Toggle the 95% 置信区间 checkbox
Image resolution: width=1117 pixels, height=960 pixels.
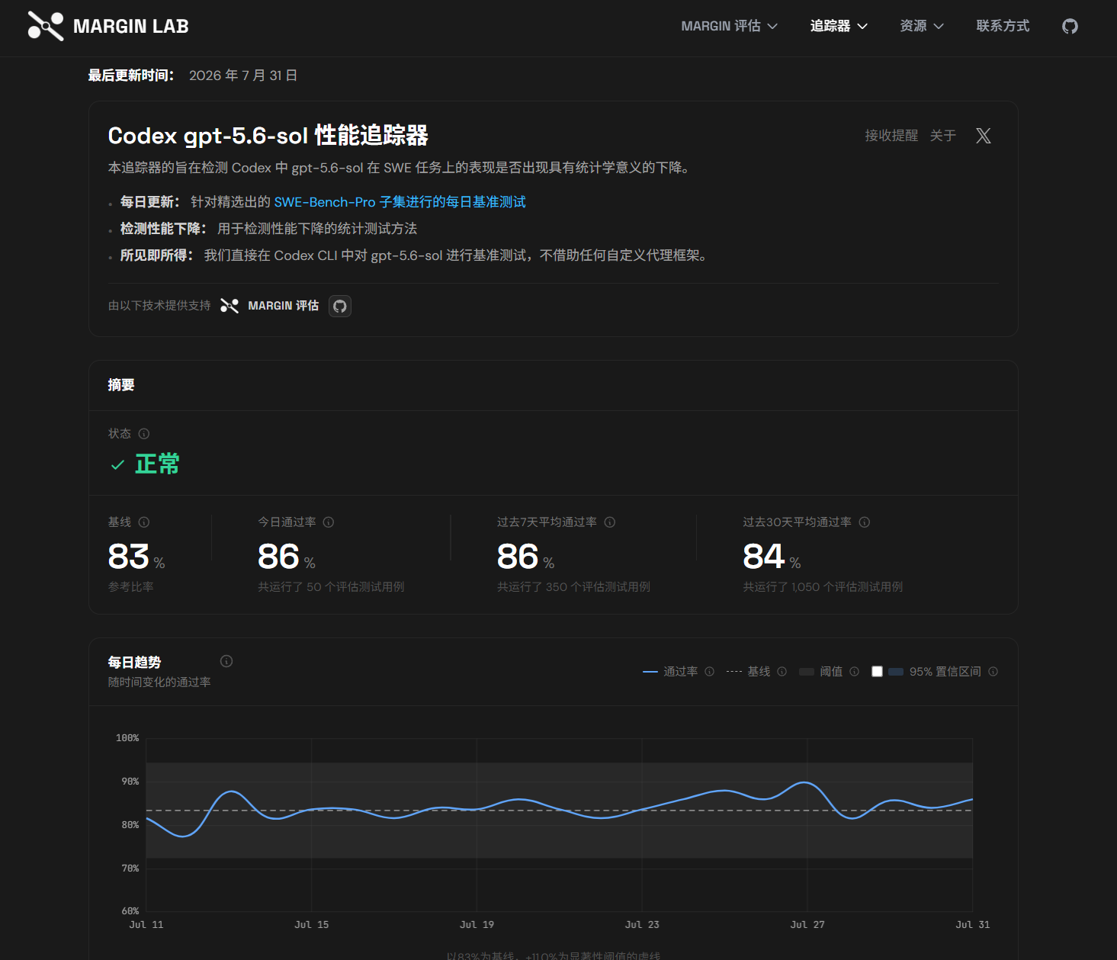tap(877, 672)
